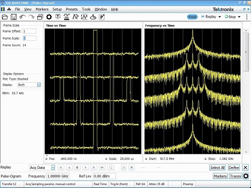Screen dimensions: 251x188
Task: Step to the next frame in Replay
Action: [94, 167]
